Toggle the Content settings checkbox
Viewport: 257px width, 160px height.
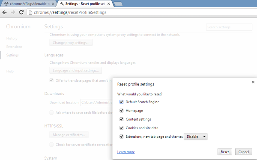pos(122,119)
